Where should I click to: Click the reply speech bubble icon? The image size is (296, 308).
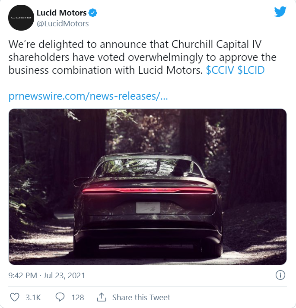(x=60, y=297)
